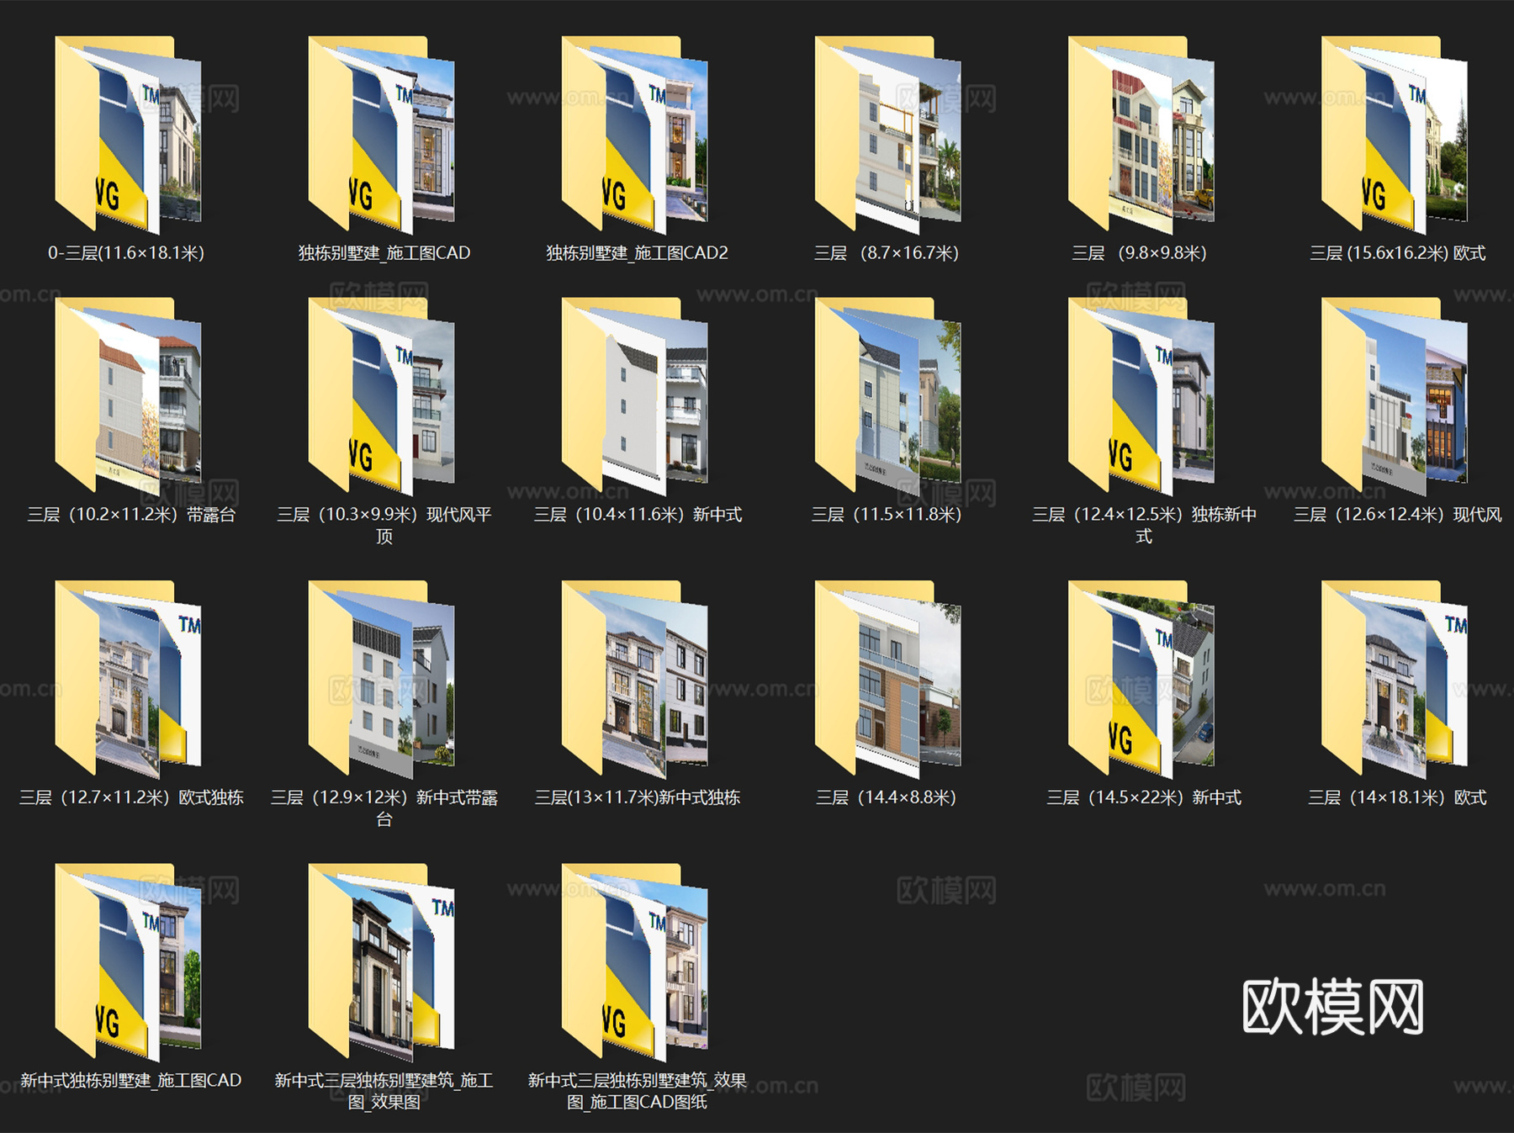
Task: Click the label 三层 (10.2×11.2米) 带露台
Action: pyautogui.click(x=131, y=515)
